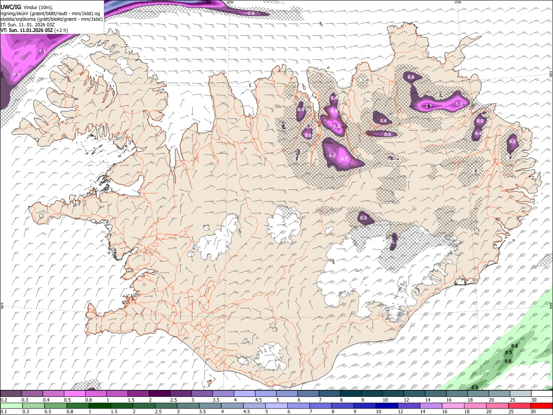Click the "30" label in the lower legend row
Viewport: 553px width, 415px height.
pyautogui.click(x=533, y=412)
